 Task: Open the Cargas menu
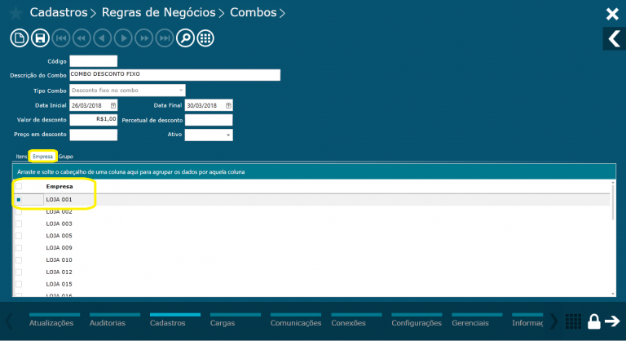tap(223, 323)
